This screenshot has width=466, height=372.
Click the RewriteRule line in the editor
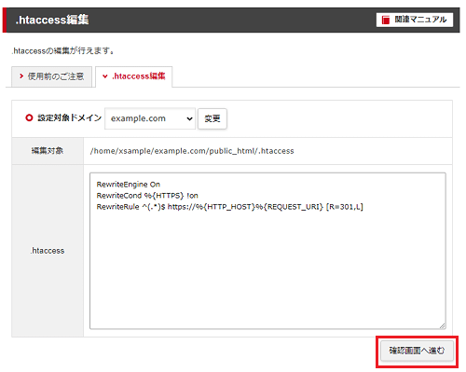click(230, 207)
